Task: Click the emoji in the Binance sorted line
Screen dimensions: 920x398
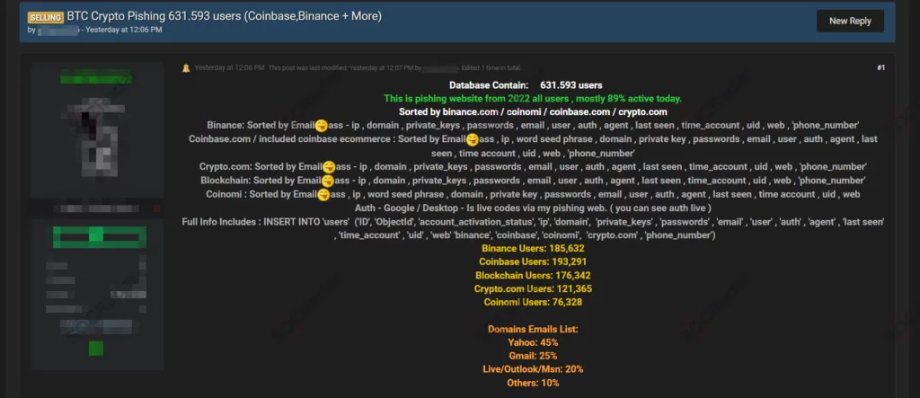Action: pyautogui.click(x=321, y=126)
